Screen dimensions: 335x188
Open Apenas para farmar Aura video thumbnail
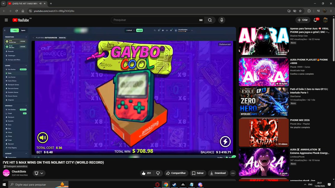264,41
